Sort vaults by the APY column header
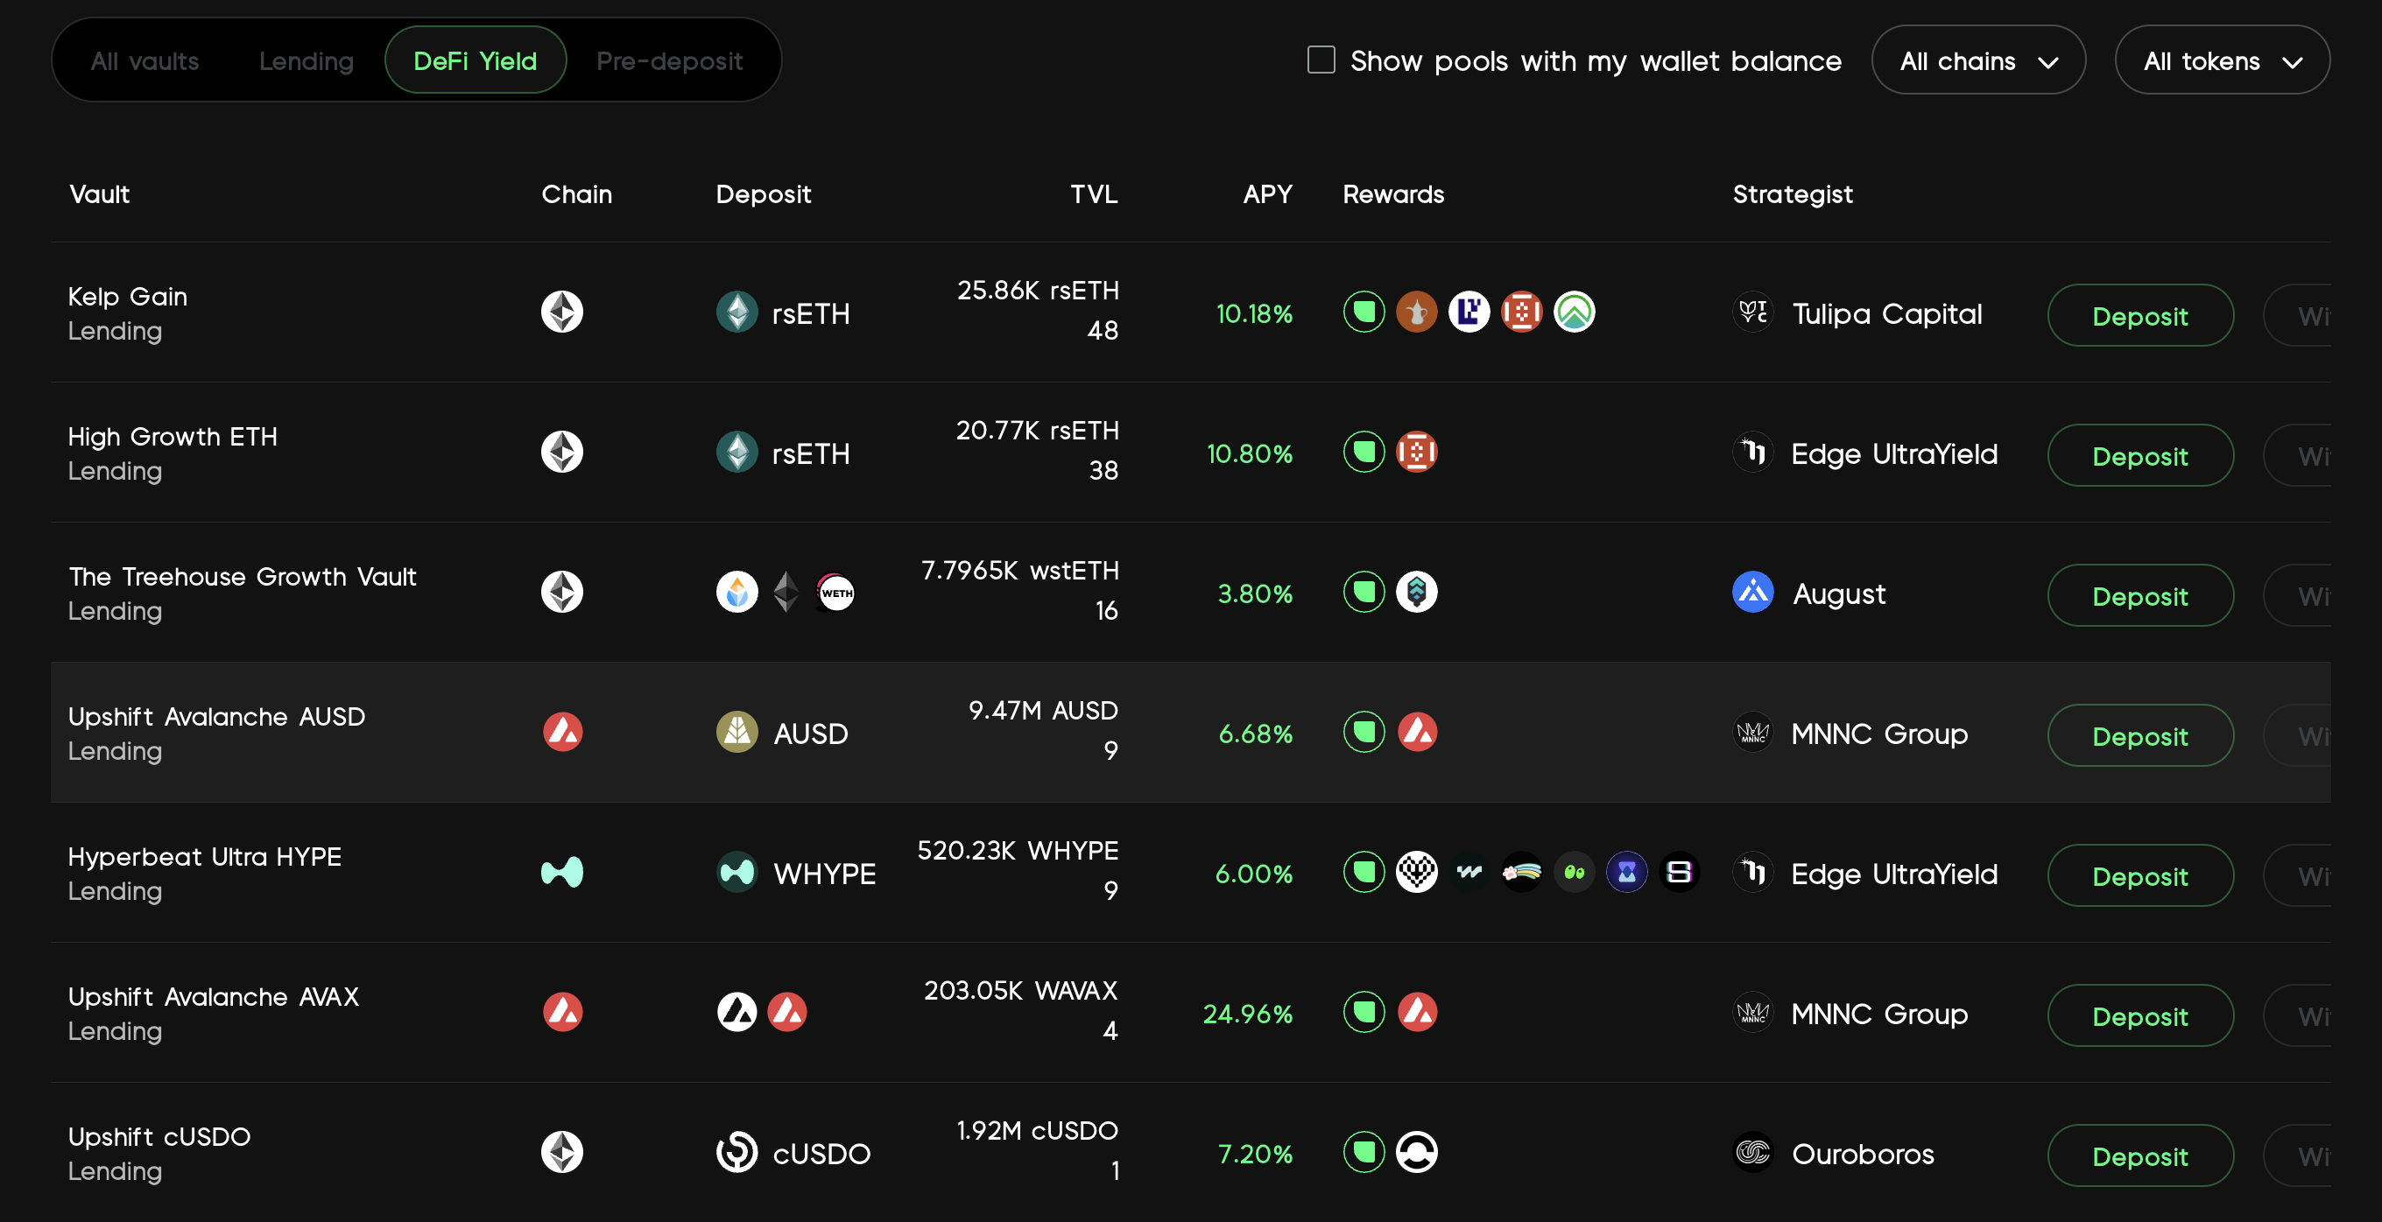Viewport: 2382px width, 1222px height. [1267, 194]
